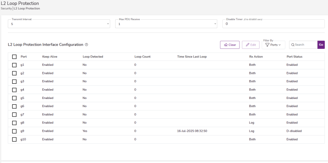Click the purple Go button
Image resolution: width=328 pixels, height=163 pixels.
pyautogui.click(x=321, y=45)
